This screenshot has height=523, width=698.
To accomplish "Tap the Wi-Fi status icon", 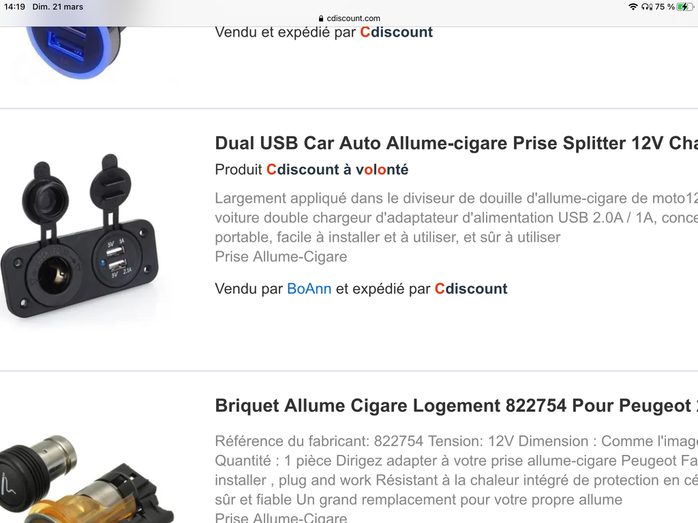I will click(x=633, y=7).
